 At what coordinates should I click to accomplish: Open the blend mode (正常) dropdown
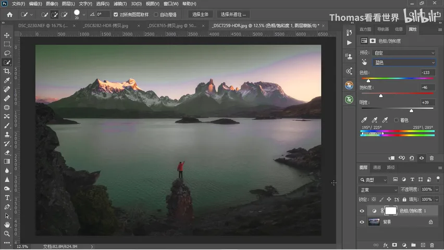point(378,190)
